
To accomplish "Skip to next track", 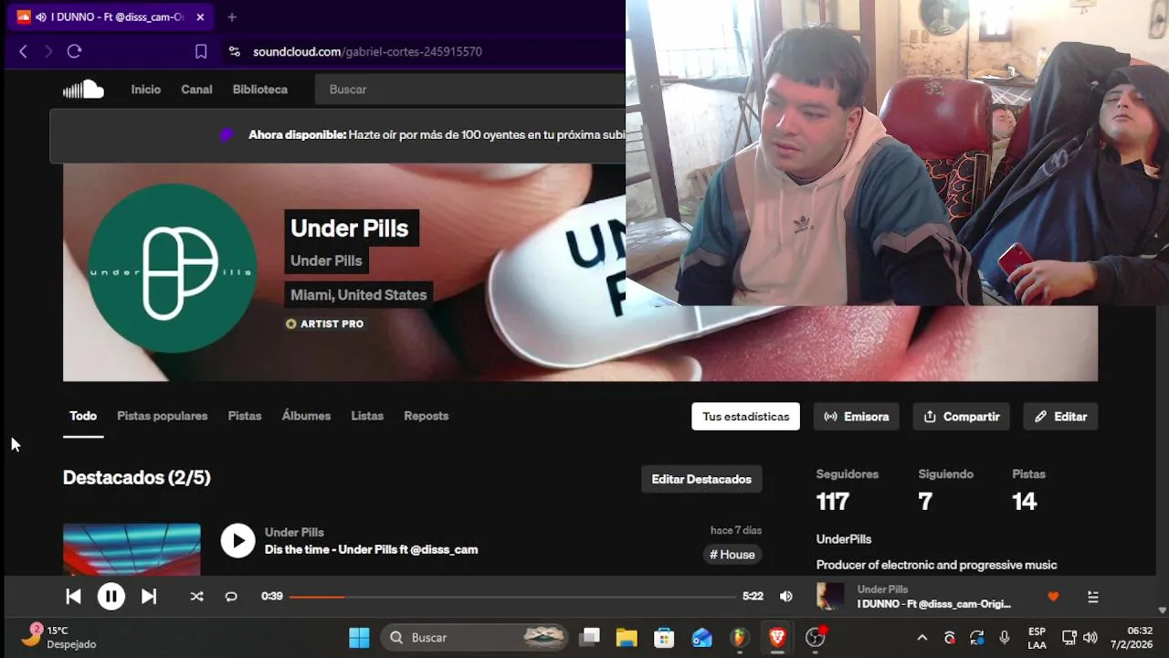I will pyautogui.click(x=148, y=597).
